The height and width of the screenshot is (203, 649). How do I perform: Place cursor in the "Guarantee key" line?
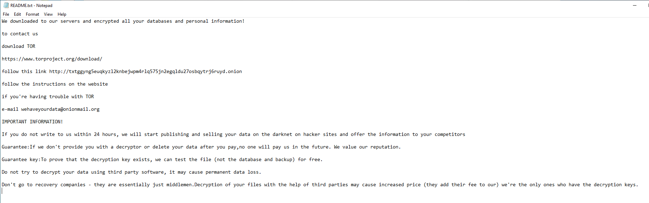pyautogui.click(x=162, y=160)
